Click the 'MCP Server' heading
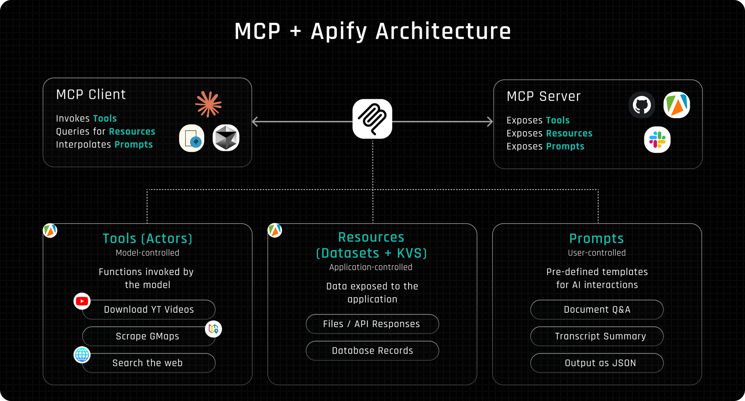745x401 pixels. (x=544, y=97)
